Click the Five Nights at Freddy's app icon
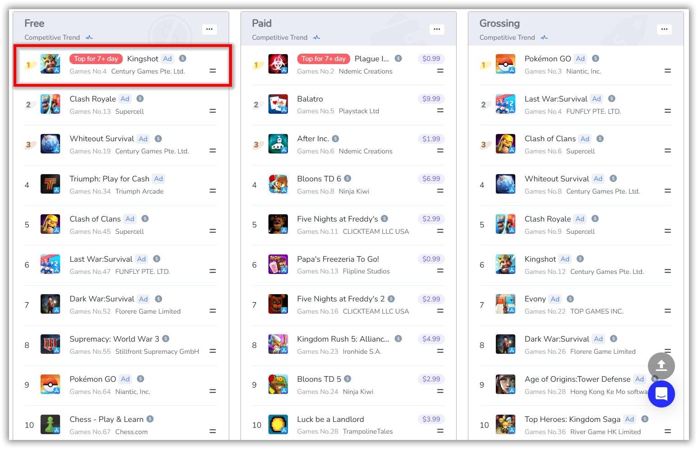Viewport: 698px width, 449px height. pos(278,224)
